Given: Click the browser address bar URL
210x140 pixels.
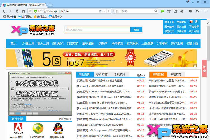Looking at the screenshot, I should [53, 11].
